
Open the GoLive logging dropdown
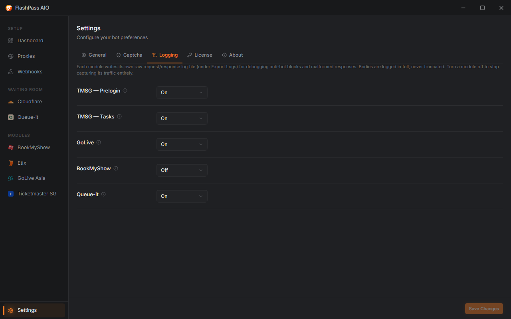[182, 144]
